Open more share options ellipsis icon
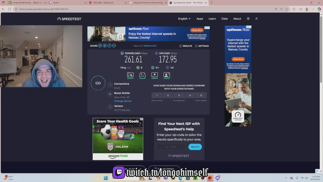 tap(114, 46)
